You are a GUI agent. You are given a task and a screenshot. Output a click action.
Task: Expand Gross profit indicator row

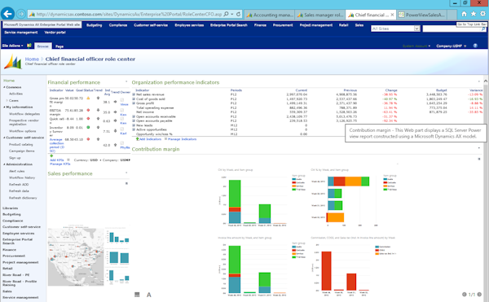[x=134, y=103]
